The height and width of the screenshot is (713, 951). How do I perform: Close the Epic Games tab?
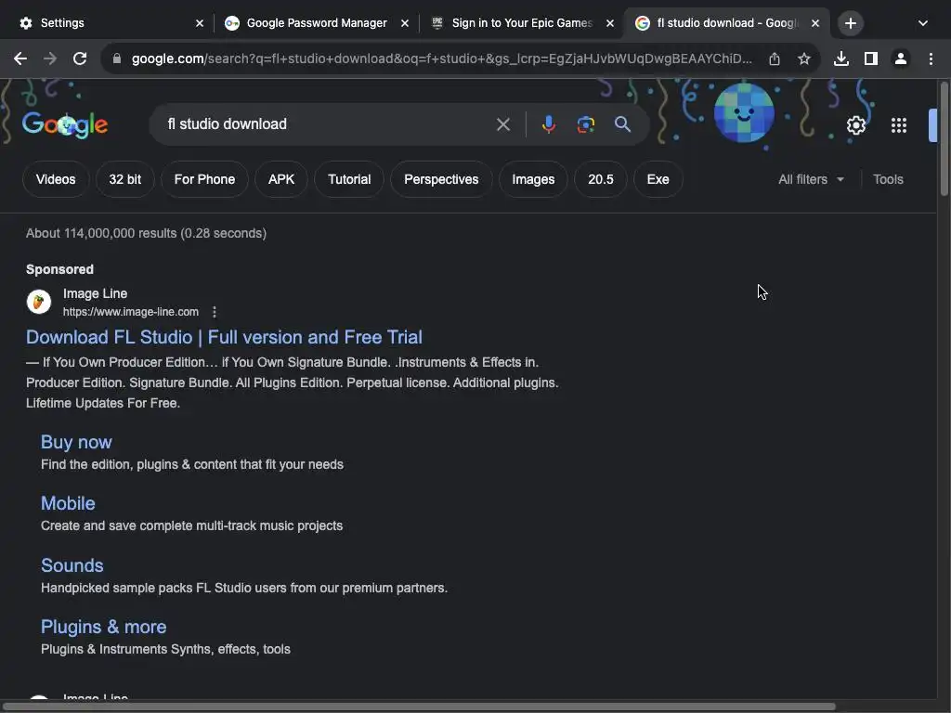click(x=610, y=23)
